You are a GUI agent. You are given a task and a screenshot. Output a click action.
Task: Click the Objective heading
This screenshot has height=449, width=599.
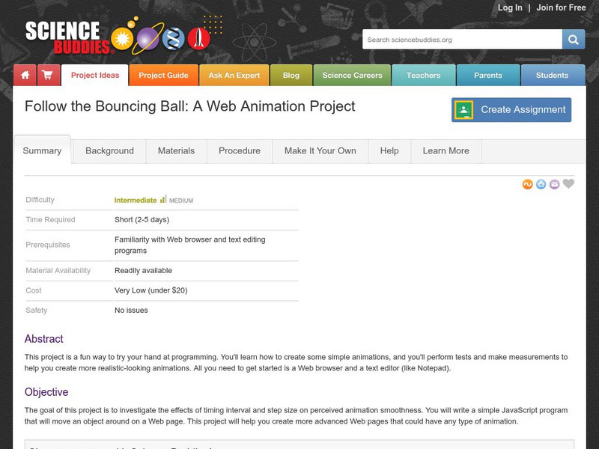(x=46, y=392)
